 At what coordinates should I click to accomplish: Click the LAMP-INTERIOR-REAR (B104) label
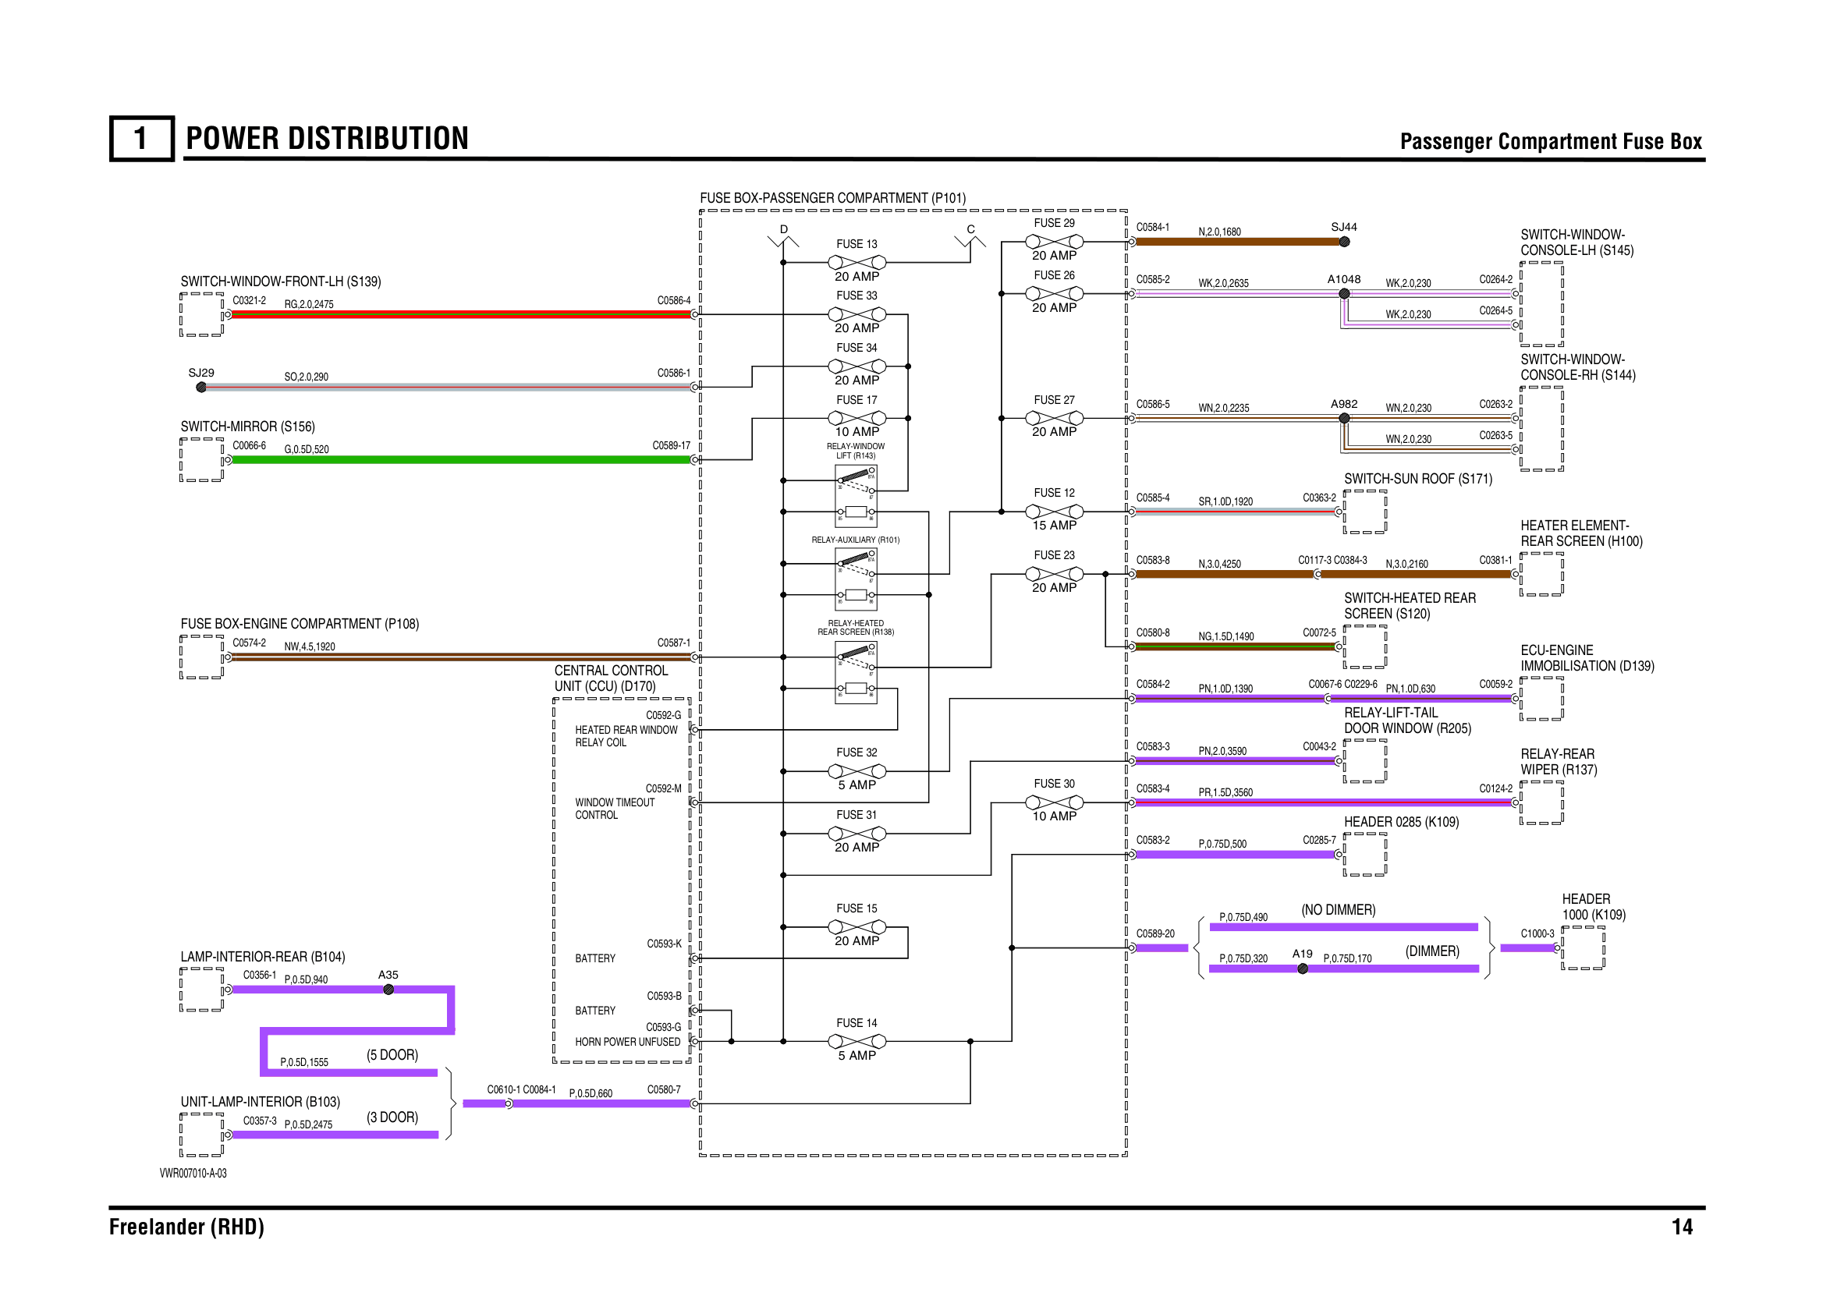[263, 958]
